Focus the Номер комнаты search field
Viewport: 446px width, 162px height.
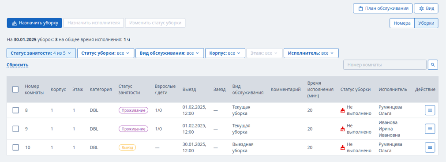point(385,64)
